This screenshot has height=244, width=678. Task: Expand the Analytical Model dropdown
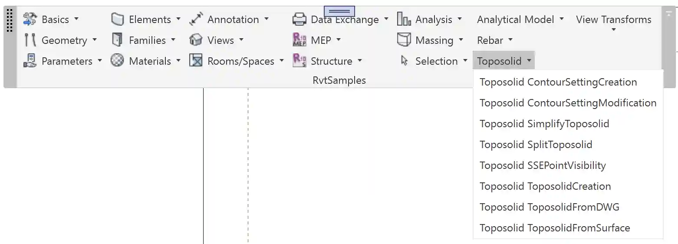pos(561,19)
